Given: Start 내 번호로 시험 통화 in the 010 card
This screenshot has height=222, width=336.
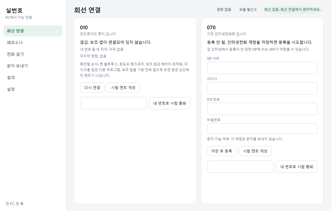Looking at the screenshot, I should tap(170, 103).
